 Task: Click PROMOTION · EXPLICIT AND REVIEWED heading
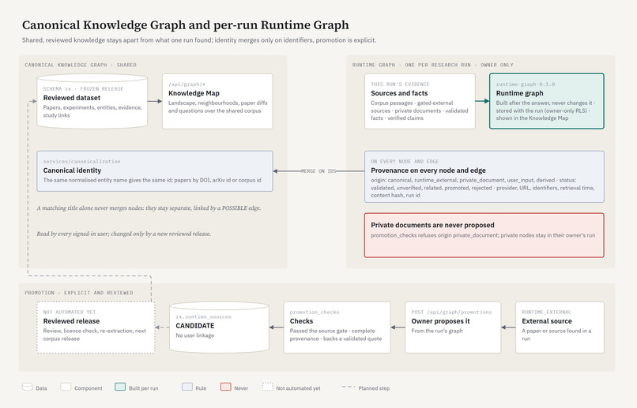pos(79,293)
